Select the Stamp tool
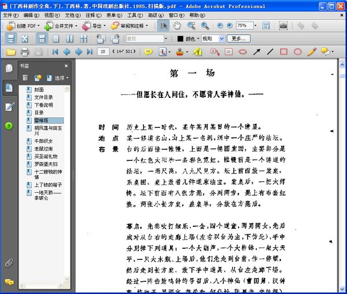Viewport: 347px width, 294px height. pyautogui.click(x=180, y=52)
